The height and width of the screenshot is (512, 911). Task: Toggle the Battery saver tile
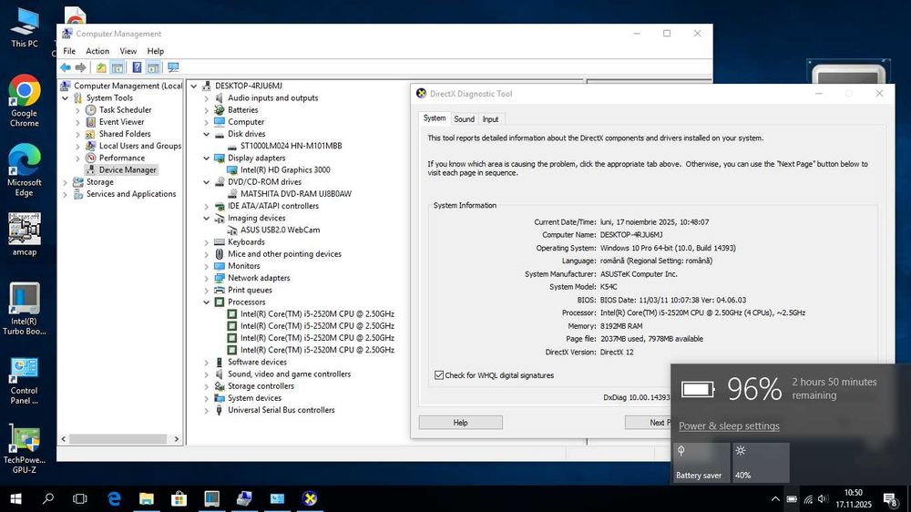pyautogui.click(x=701, y=463)
